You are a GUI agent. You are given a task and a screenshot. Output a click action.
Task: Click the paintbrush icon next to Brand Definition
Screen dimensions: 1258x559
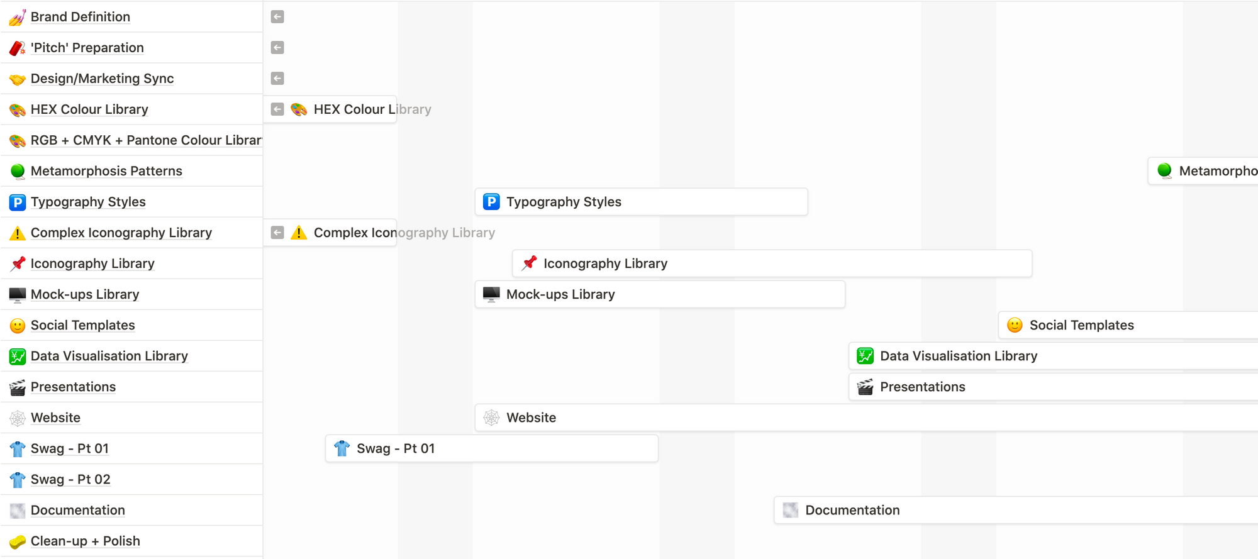[18, 16]
